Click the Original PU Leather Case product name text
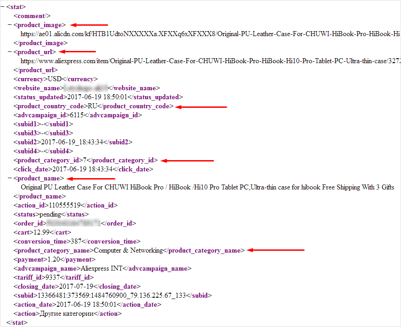401x327 pixels. coord(207,187)
